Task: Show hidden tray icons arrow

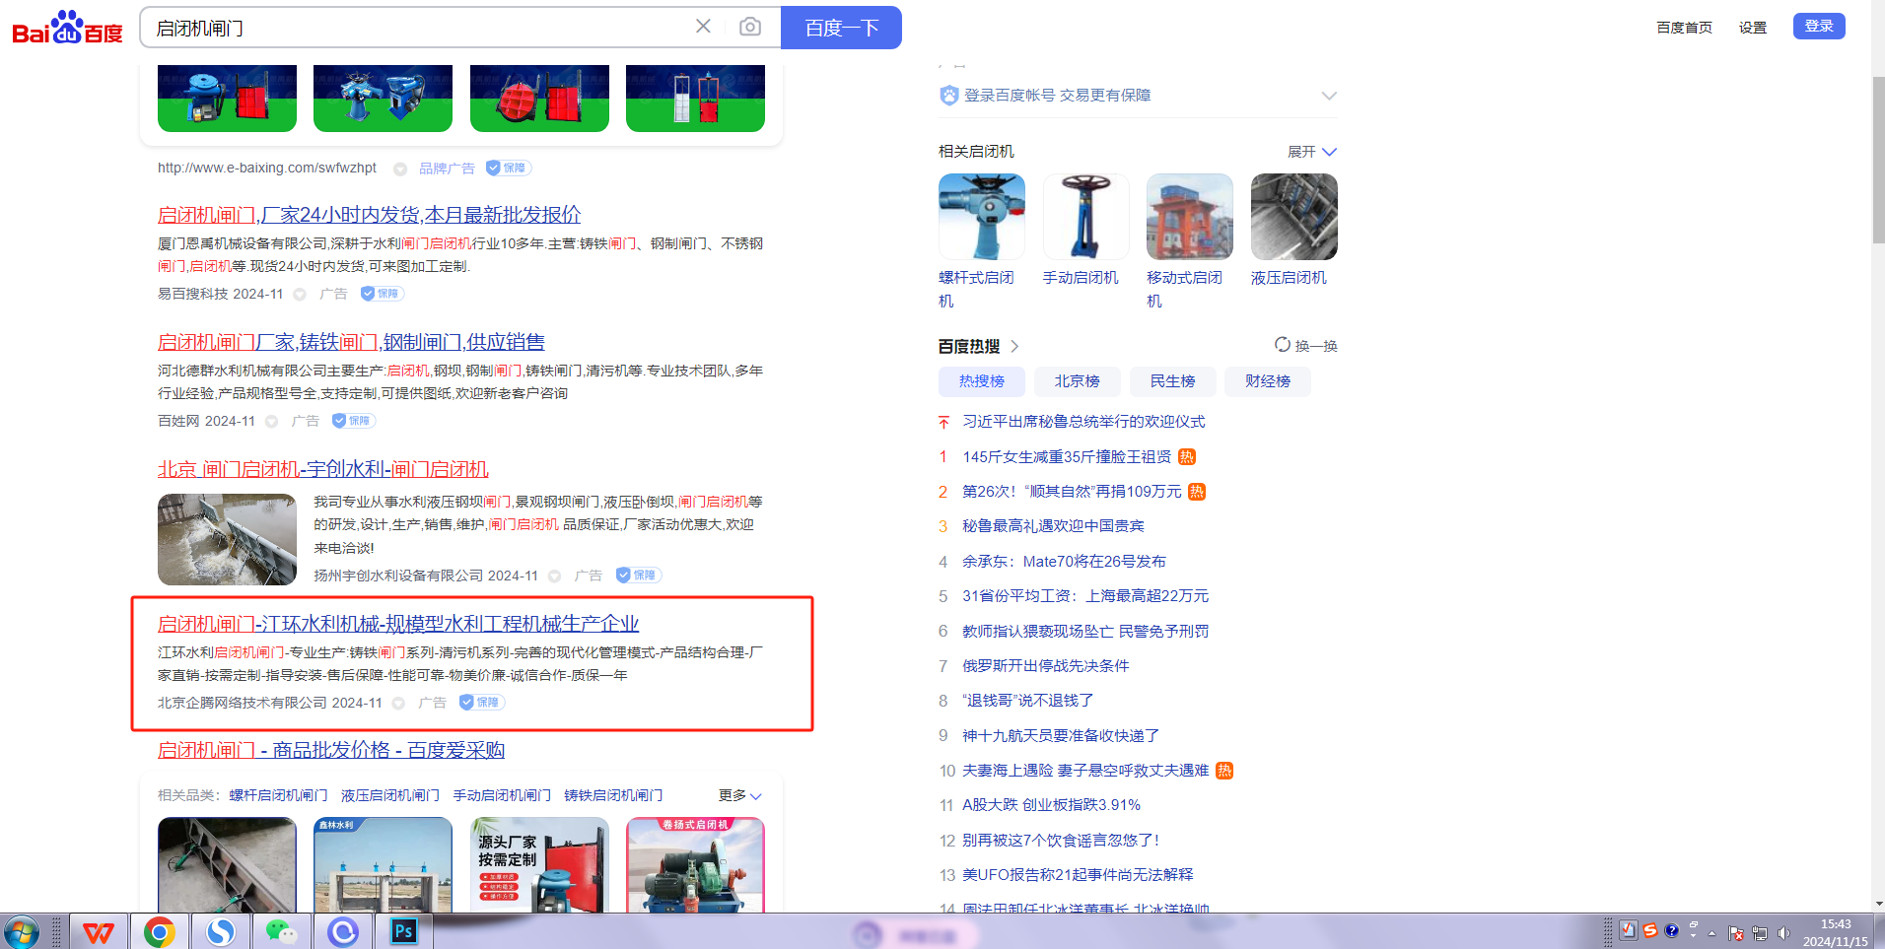Action: click(1711, 933)
